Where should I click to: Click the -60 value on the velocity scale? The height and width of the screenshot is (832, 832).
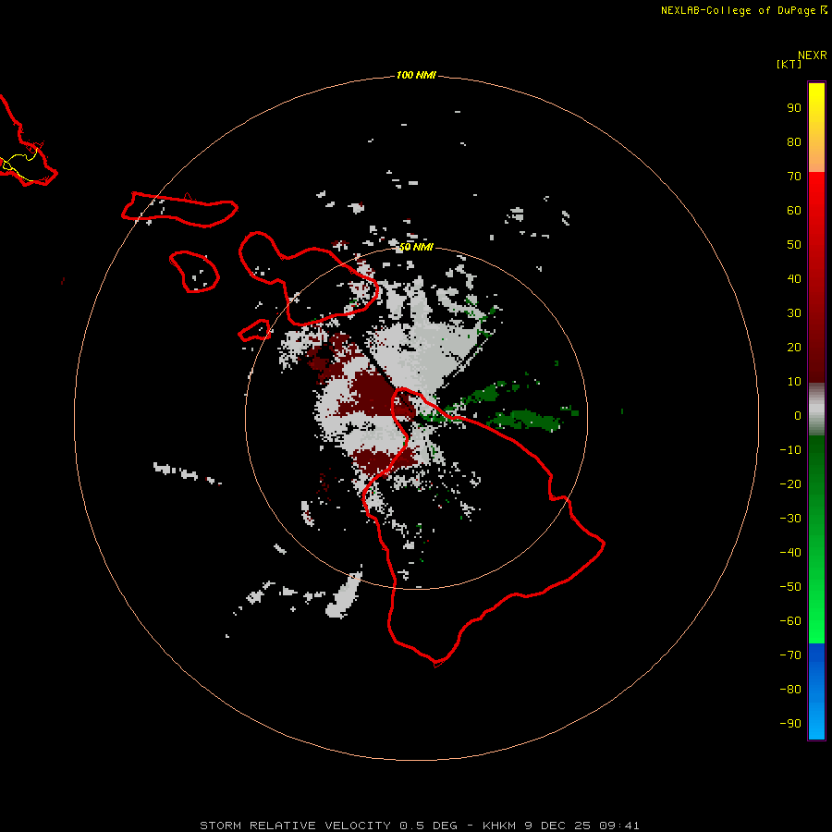[790, 621]
